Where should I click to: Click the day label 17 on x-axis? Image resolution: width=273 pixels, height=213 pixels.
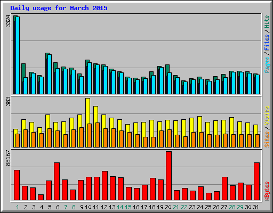[144, 207]
